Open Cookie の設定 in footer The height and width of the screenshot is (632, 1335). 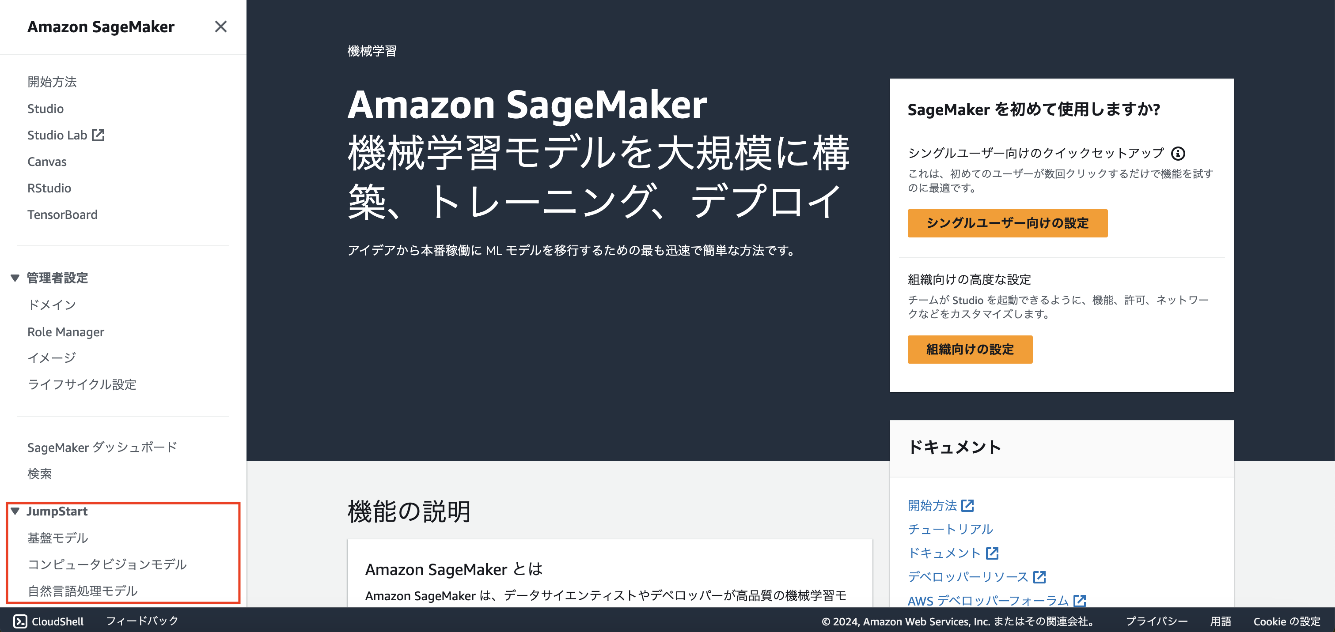pyautogui.click(x=1286, y=621)
